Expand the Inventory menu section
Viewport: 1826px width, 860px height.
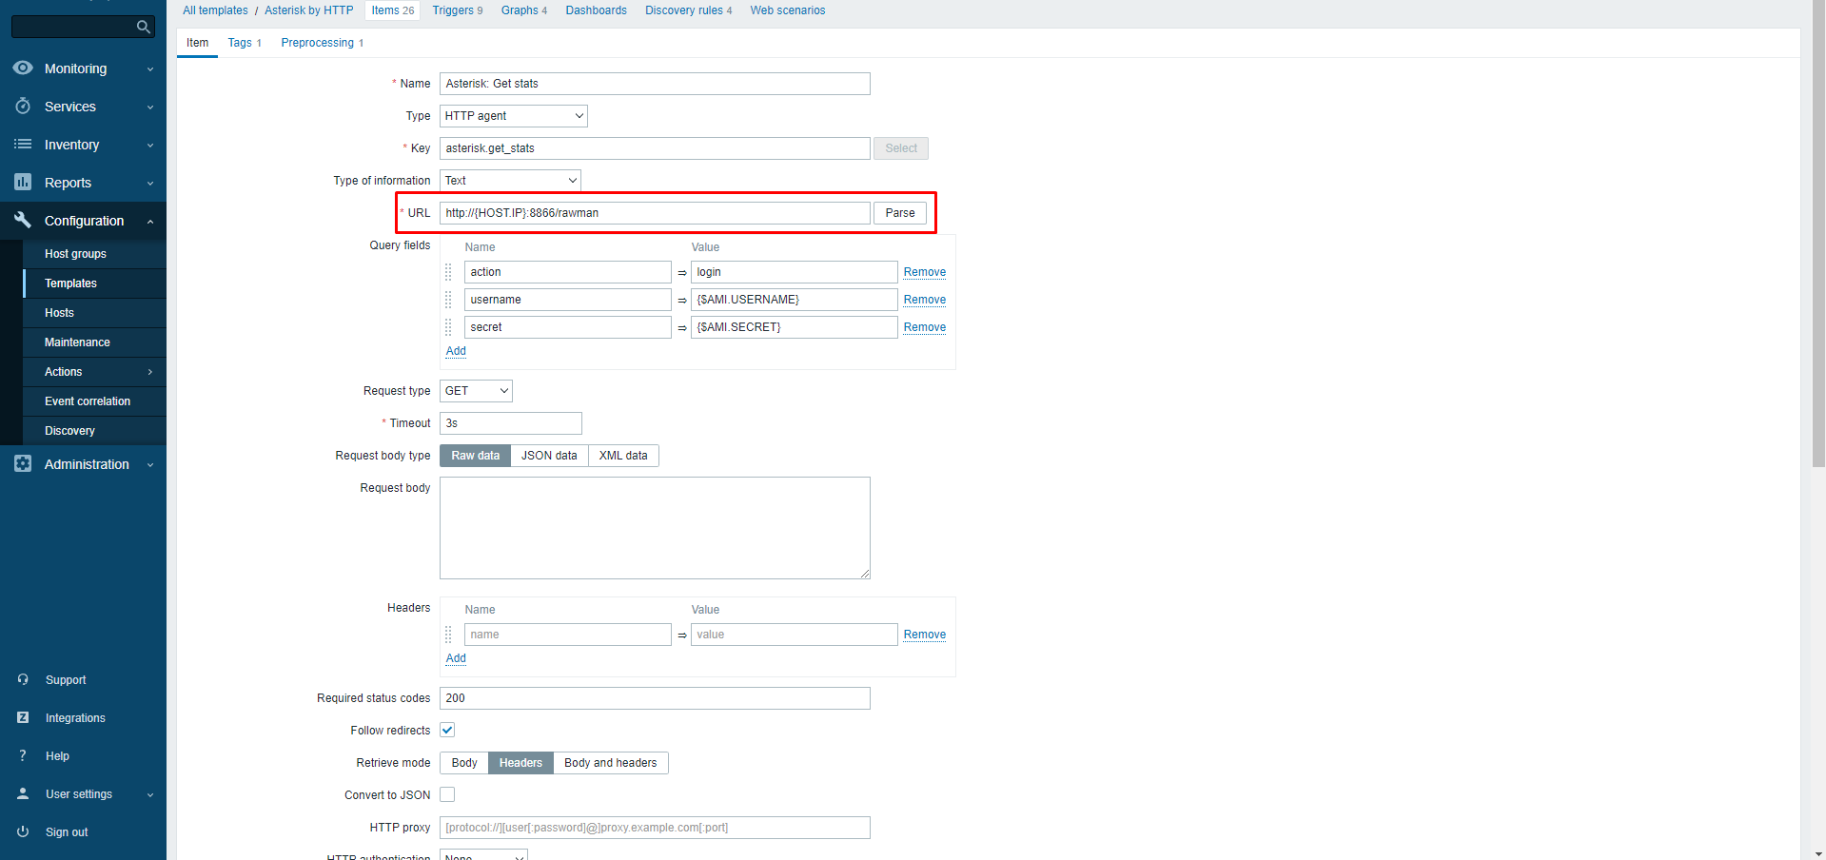pos(150,146)
